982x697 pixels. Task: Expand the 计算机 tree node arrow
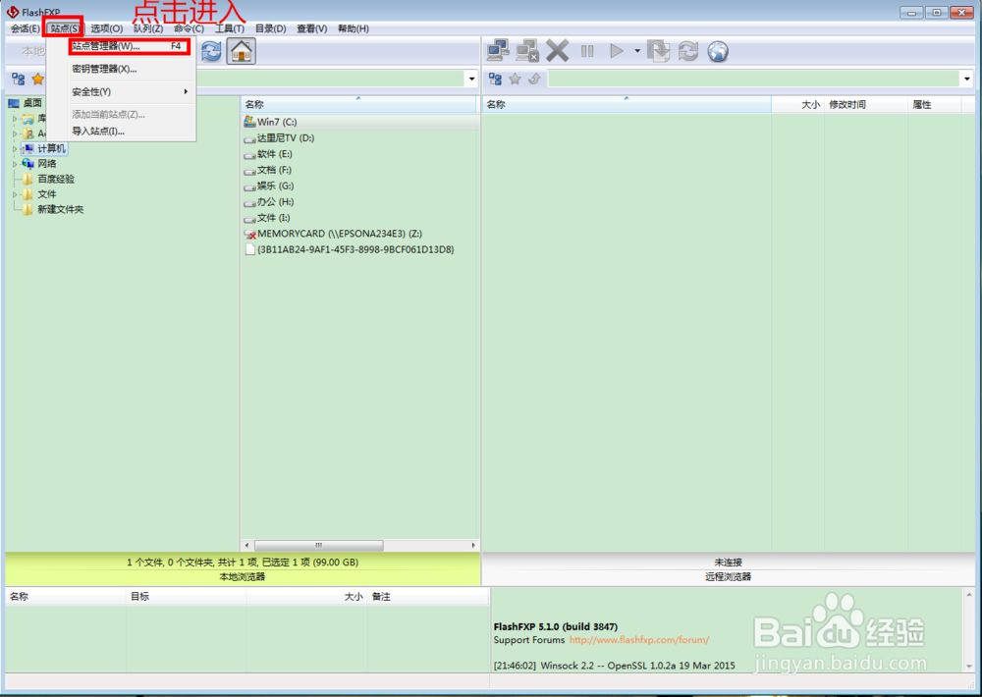(x=15, y=149)
